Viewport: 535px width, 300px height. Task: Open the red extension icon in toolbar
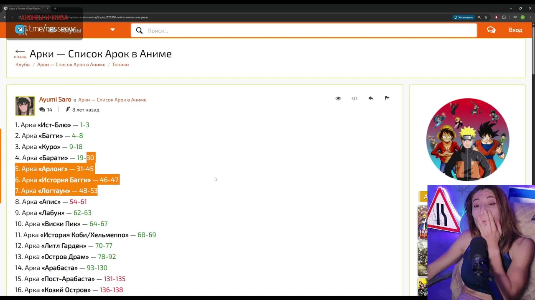point(496,17)
